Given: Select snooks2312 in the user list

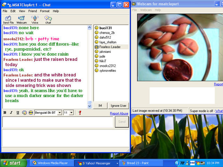Looking at the screenshot, I should 108,66.
